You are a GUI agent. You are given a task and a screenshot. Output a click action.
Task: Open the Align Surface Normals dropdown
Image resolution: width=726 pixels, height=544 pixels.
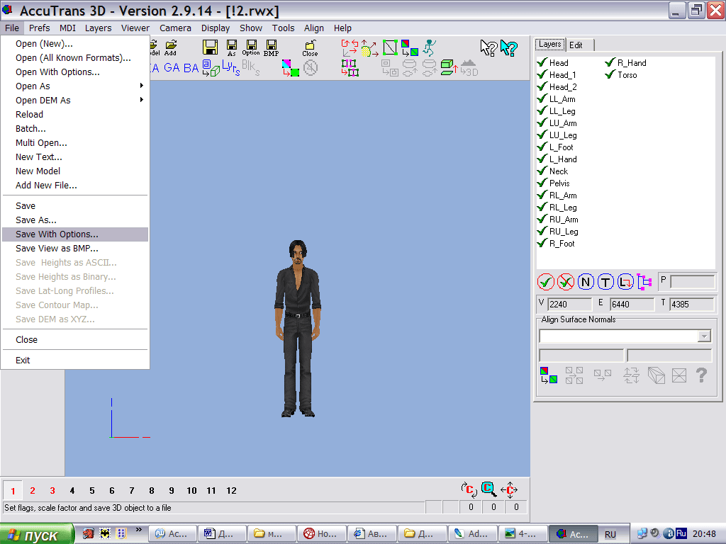[x=704, y=336]
